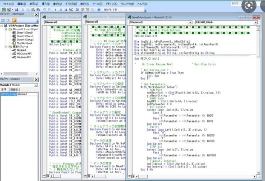Click the Break pause icon

61,9
